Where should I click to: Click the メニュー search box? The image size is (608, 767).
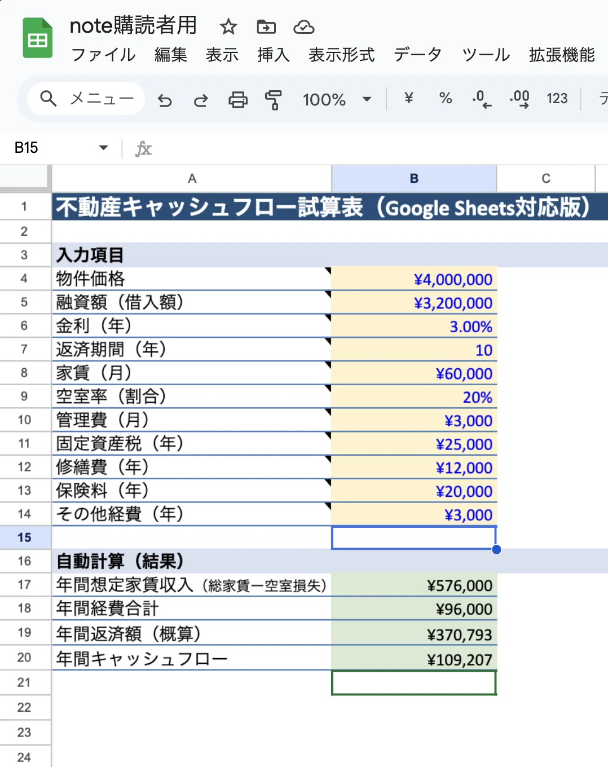tap(86, 99)
